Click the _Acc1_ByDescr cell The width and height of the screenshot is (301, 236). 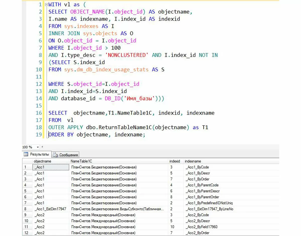click(231, 173)
